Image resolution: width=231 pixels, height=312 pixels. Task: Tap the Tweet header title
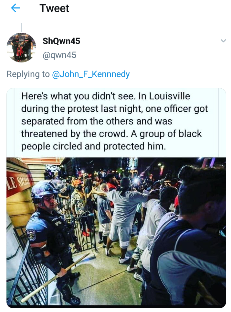[x=54, y=8]
